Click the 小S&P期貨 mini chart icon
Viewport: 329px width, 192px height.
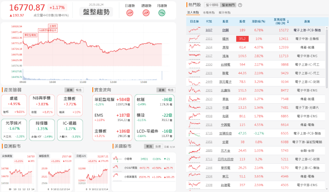tap(117, 168)
